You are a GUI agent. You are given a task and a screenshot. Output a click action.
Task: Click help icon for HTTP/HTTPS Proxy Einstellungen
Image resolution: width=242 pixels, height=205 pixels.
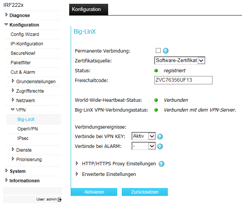(x=161, y=164)
